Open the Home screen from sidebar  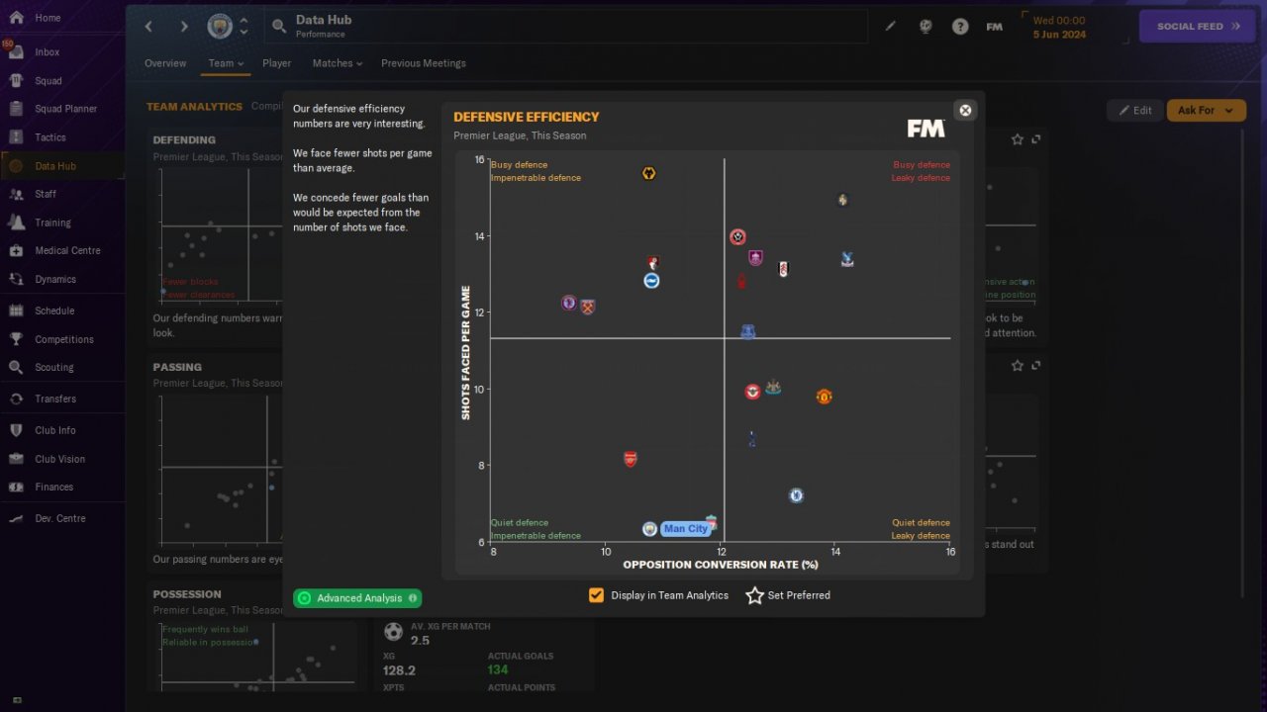coord(48,18)
